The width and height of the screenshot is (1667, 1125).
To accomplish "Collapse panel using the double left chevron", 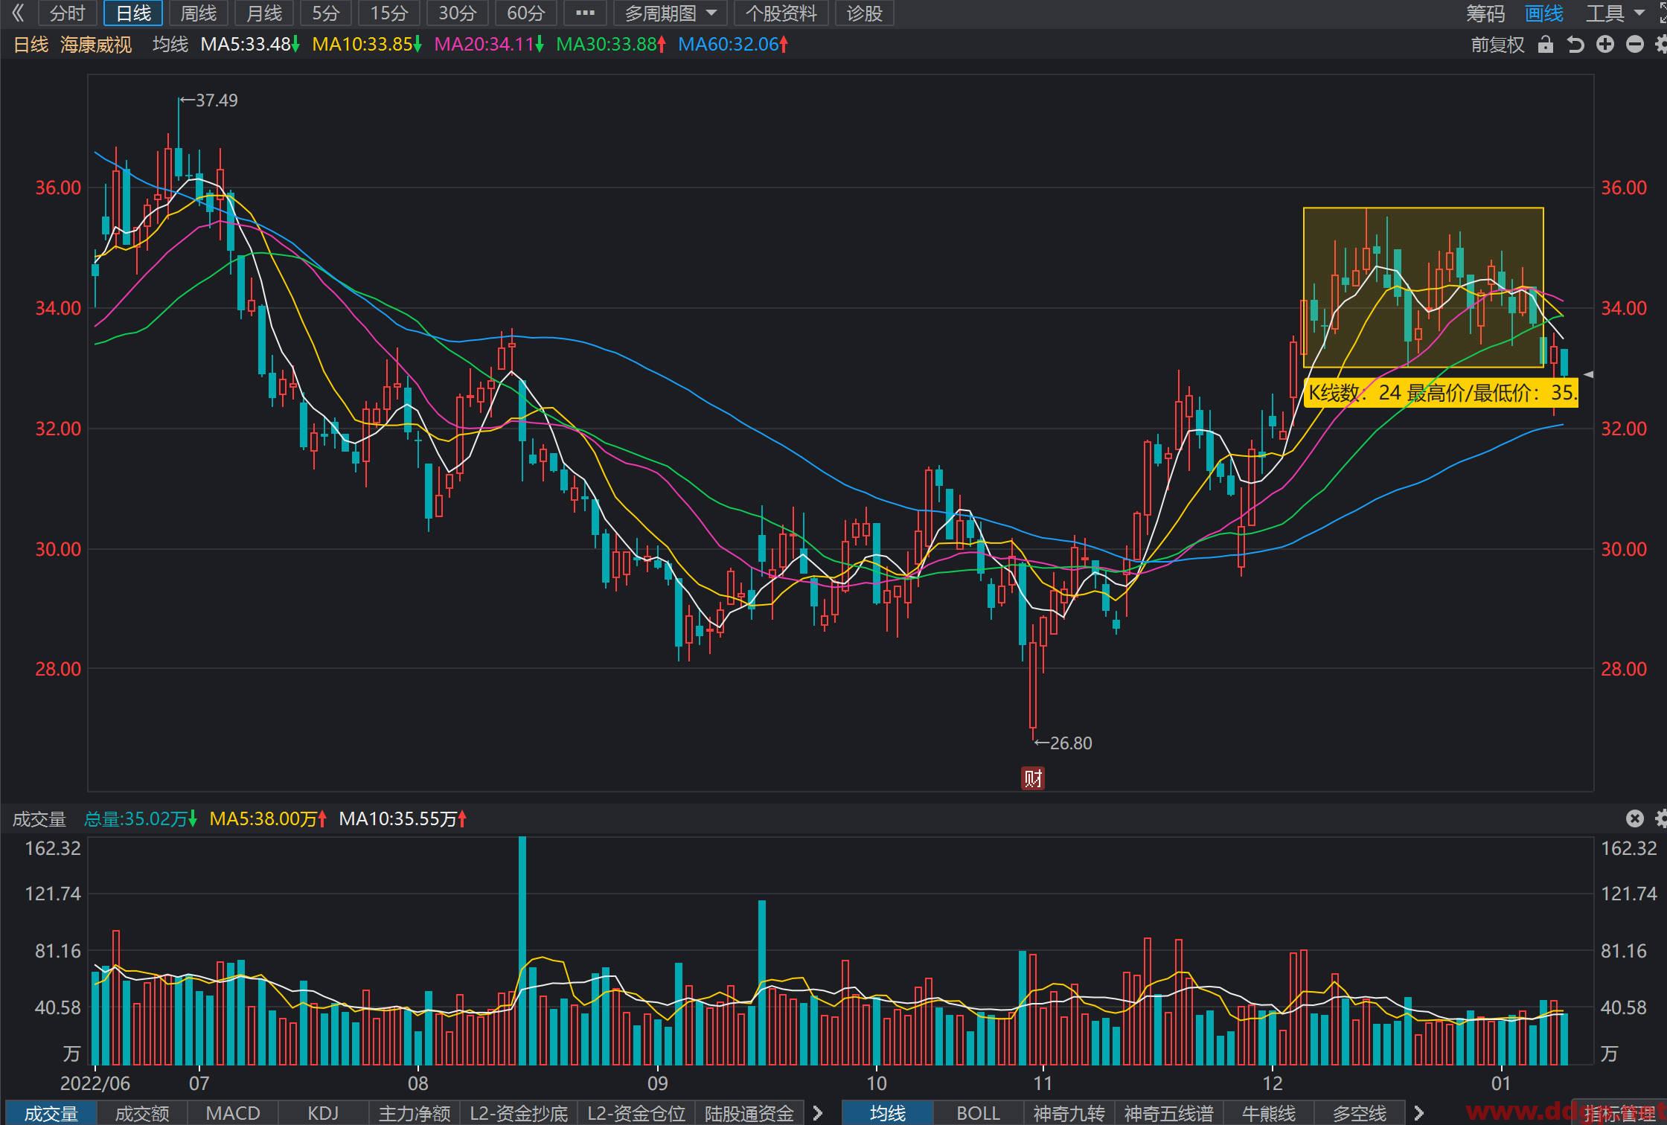I will coord(18,13).
